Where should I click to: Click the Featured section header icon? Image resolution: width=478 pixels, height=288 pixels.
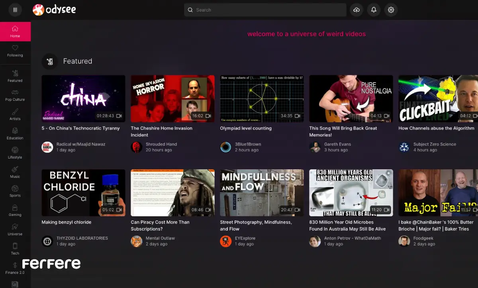[50, 61]
